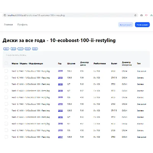
Task: Click the Авторизация button
Action: pos(126,25)
